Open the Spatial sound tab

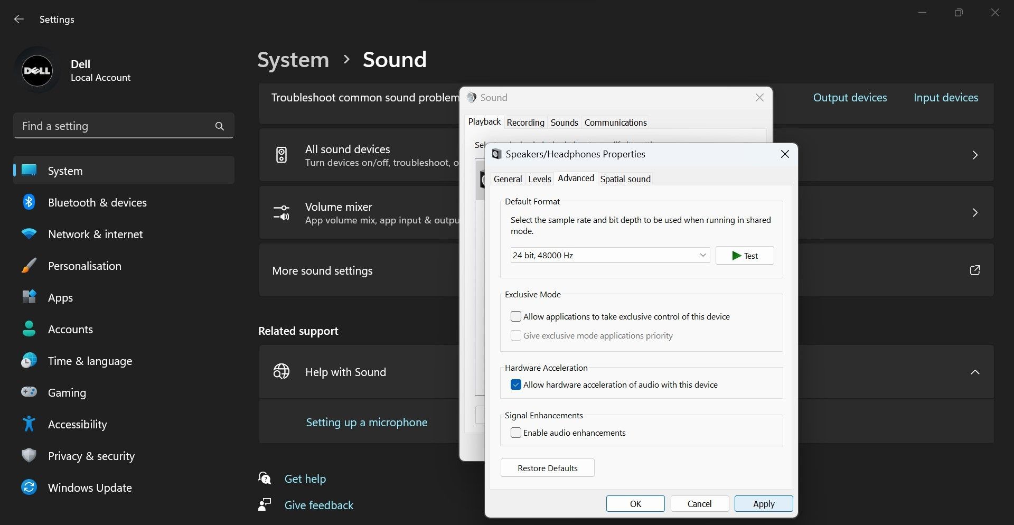coord(625,179)
